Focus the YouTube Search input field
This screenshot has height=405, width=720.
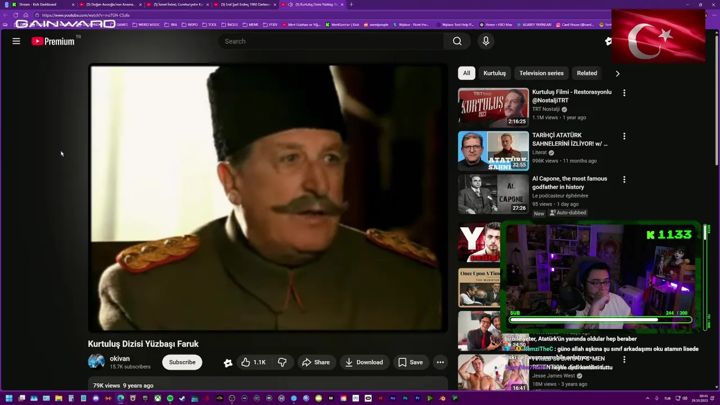pos(331,41)
